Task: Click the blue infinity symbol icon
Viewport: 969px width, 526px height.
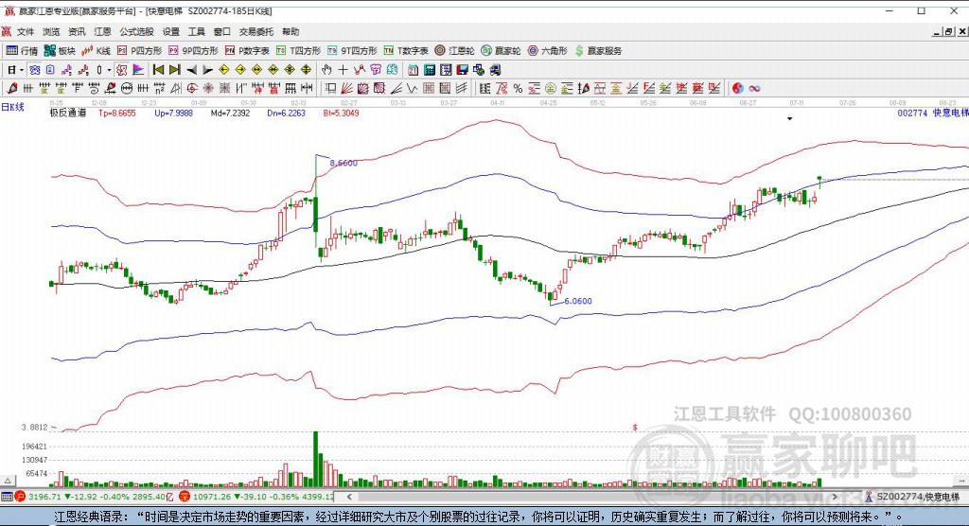Action: [x=754, y=88]
